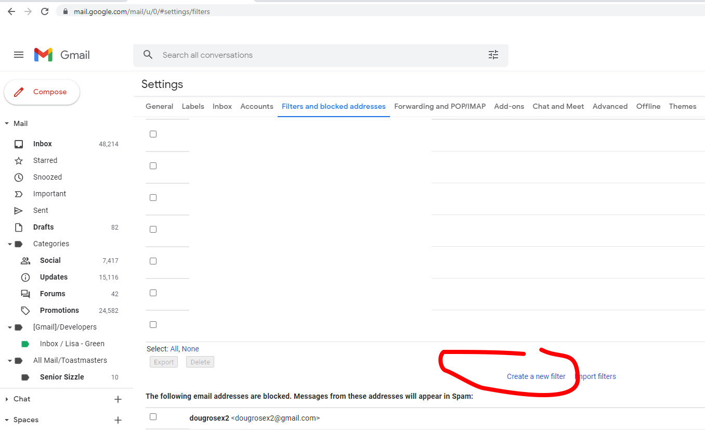
Task: Click the plus icon beside Chat
Action: [118, 399]
